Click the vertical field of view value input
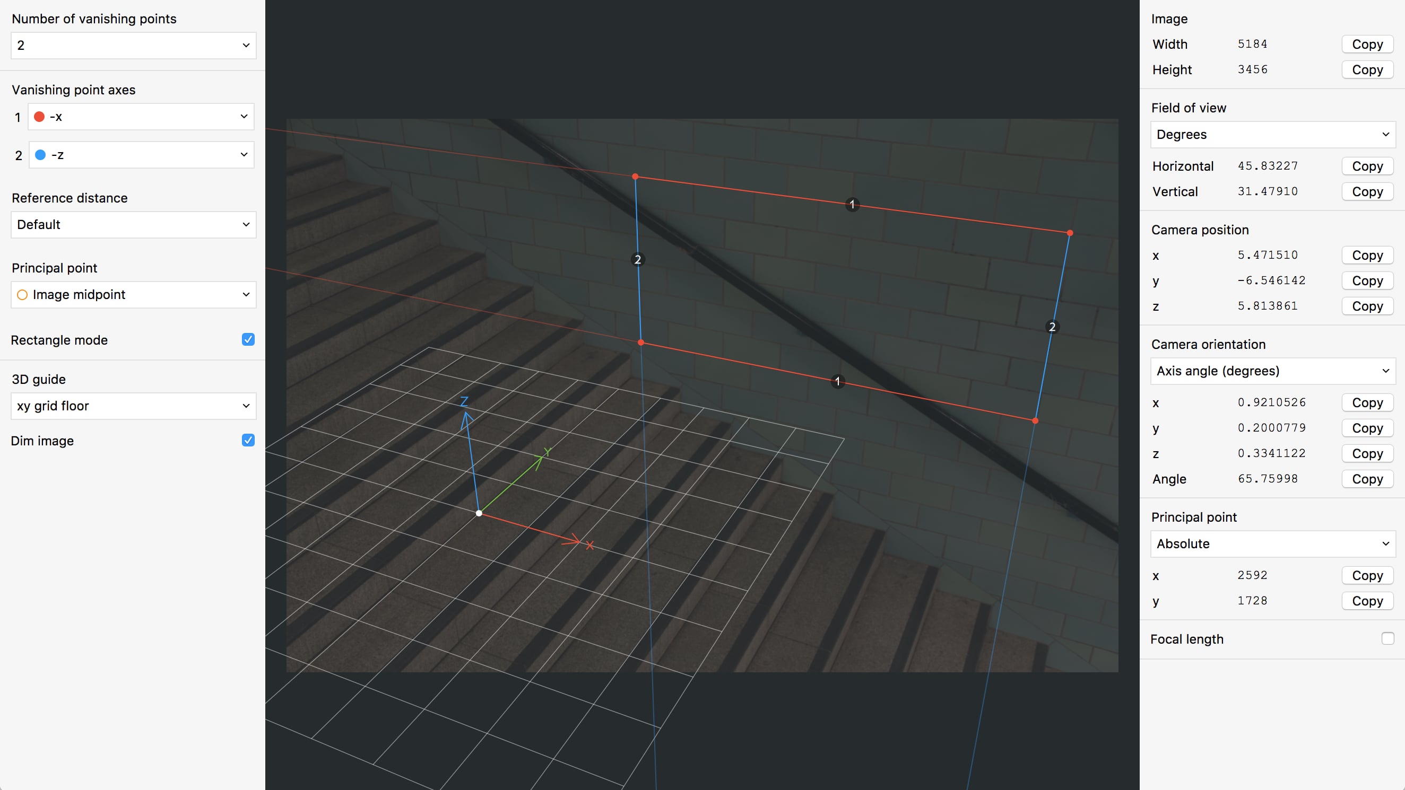Screen dimensions: 1405x790 (1267, 191)
